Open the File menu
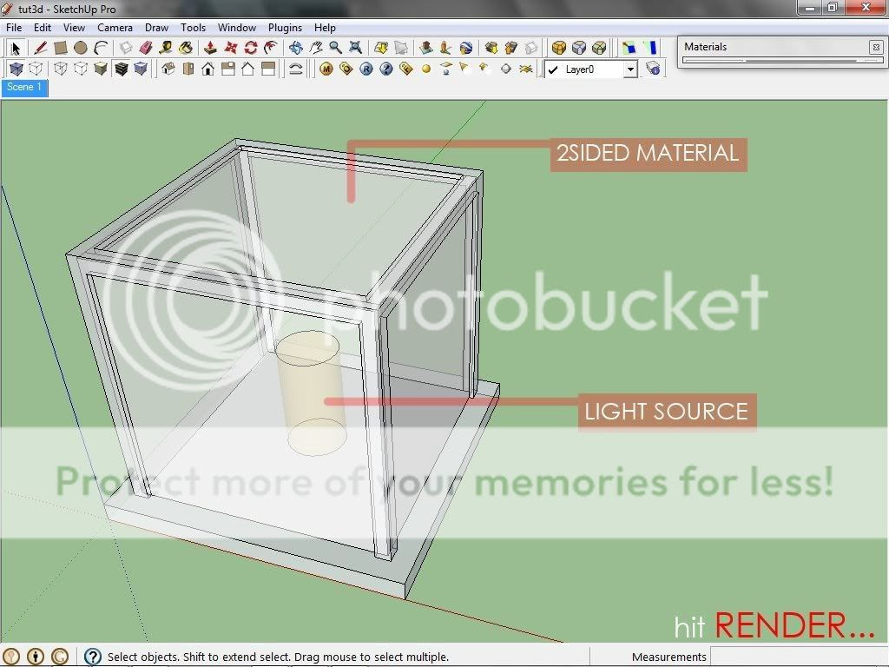The width and height of the screenshot is (889, 667). click(x=14, y=27)
